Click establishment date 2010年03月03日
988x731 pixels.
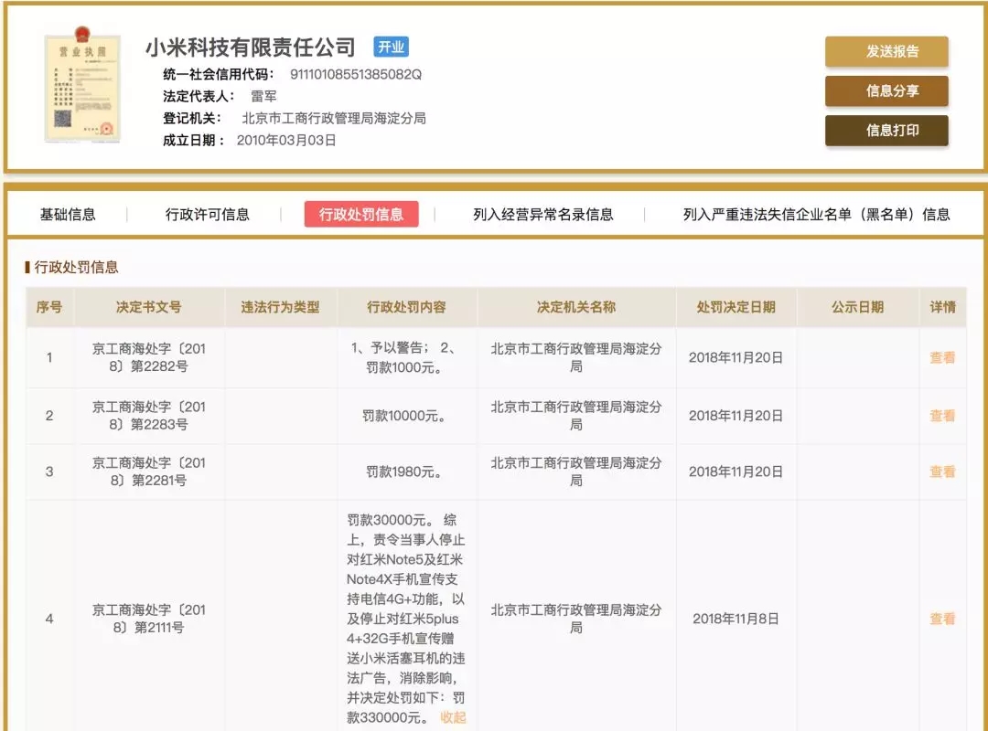tap(286, 141)
